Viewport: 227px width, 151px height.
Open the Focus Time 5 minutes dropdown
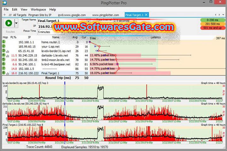click(50, 32)
